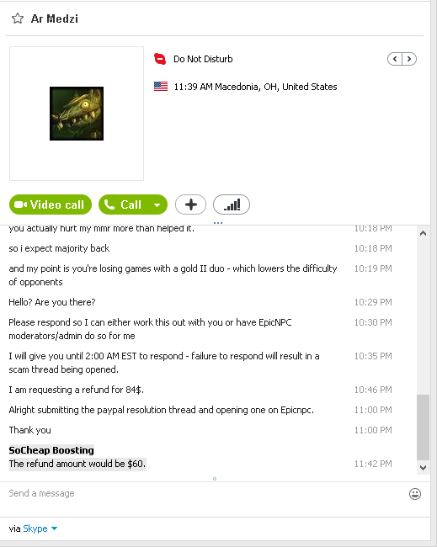Screen dimensions: 437x547
Task: Click the Call button phone icon
Action: pyautogui.click(x=109, y=204)
